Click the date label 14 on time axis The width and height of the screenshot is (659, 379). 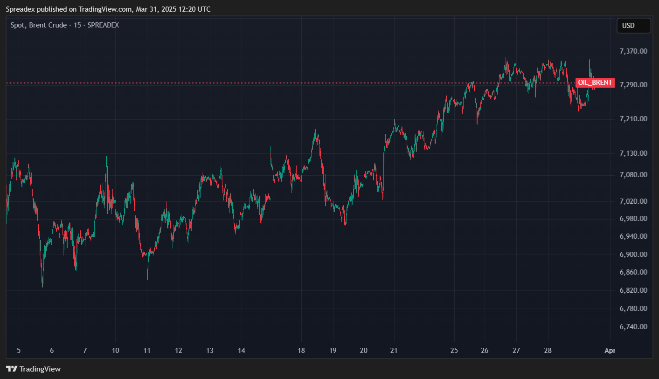242,351
